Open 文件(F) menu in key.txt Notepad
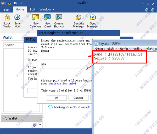 100,49
